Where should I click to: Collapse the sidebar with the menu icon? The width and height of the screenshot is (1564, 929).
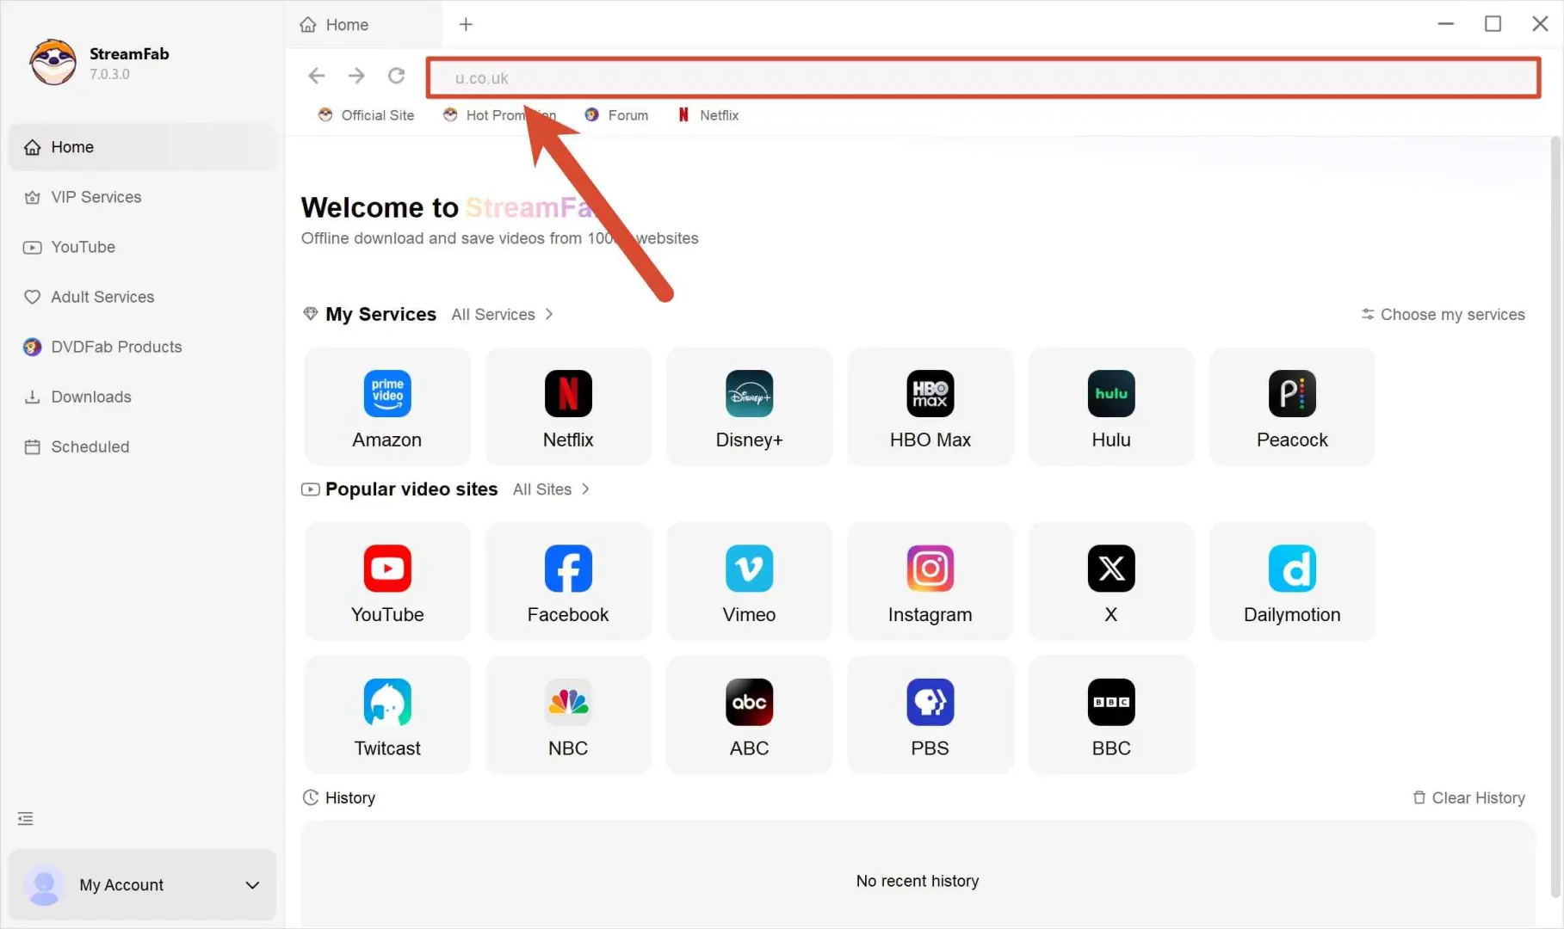tap(26, 818)
